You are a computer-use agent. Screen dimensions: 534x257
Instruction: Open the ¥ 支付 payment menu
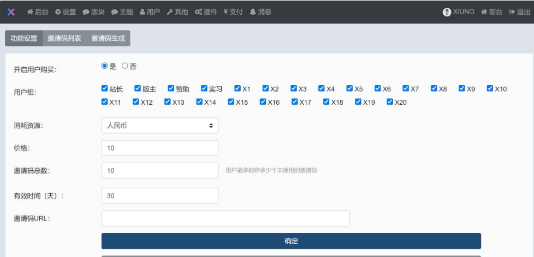pyautogui.click(x=233, y=12)
